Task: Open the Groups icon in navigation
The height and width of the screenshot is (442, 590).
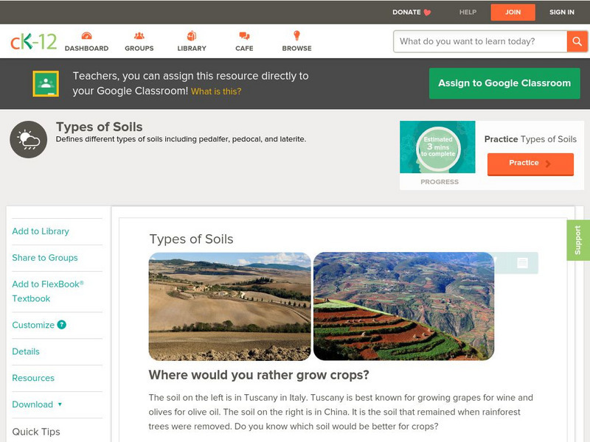Action: (x=139, y=36)
